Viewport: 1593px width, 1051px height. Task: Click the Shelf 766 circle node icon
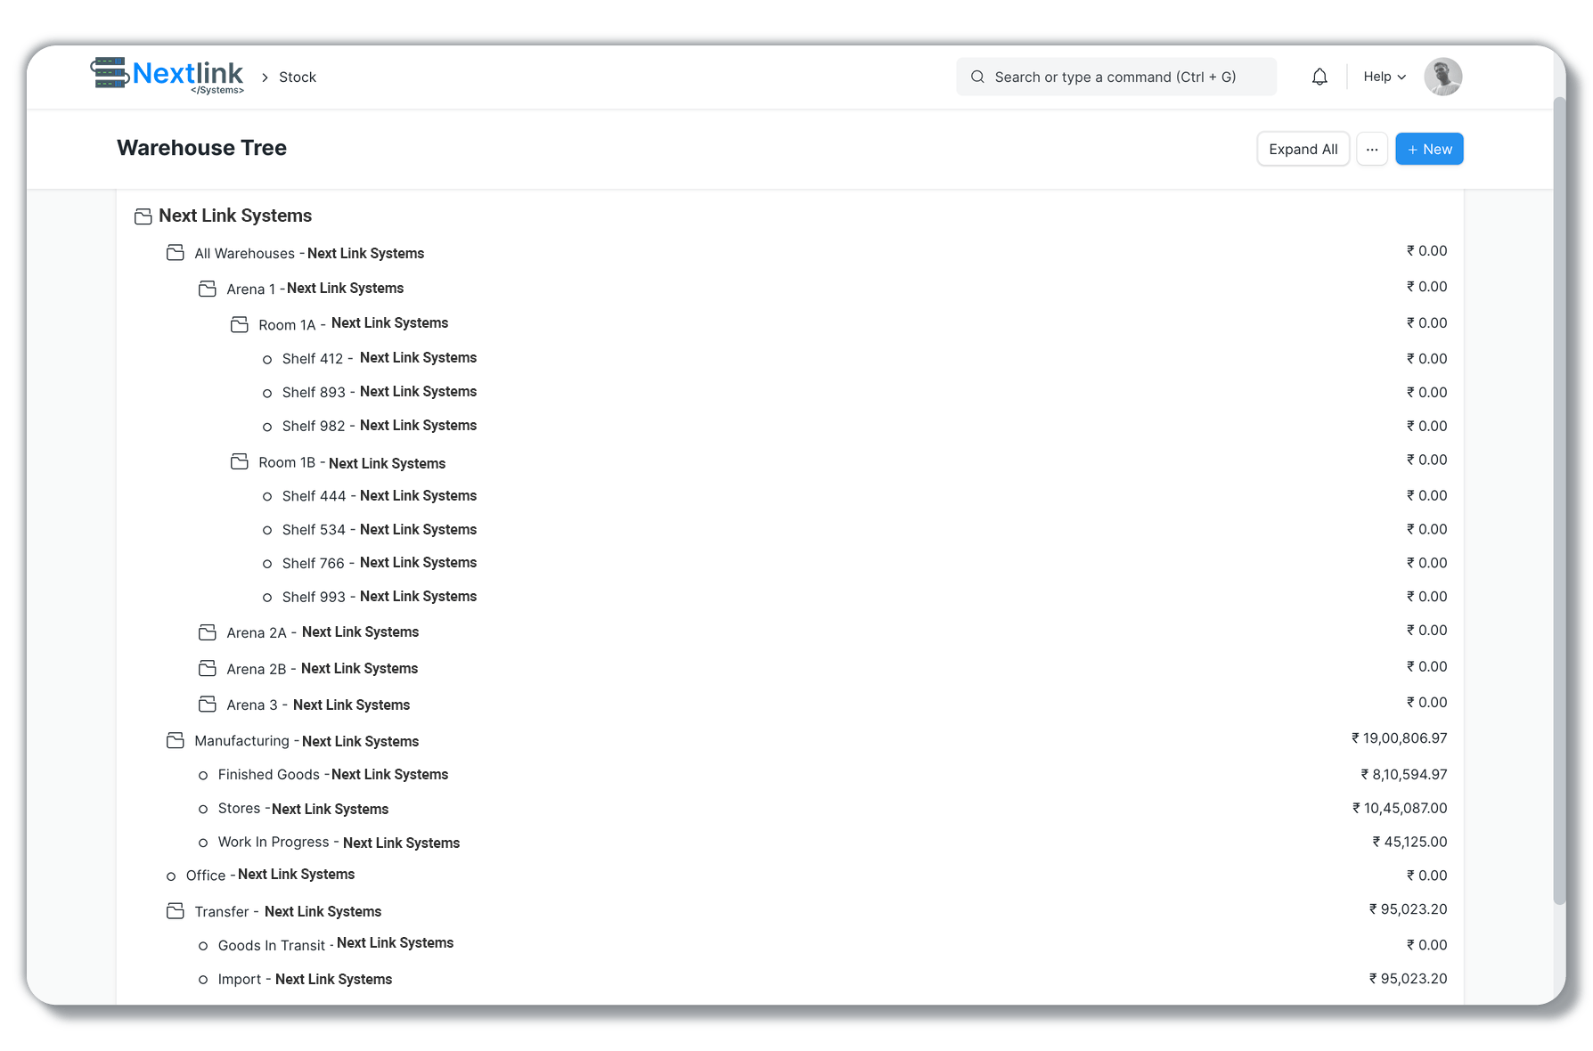click(267, 564)
